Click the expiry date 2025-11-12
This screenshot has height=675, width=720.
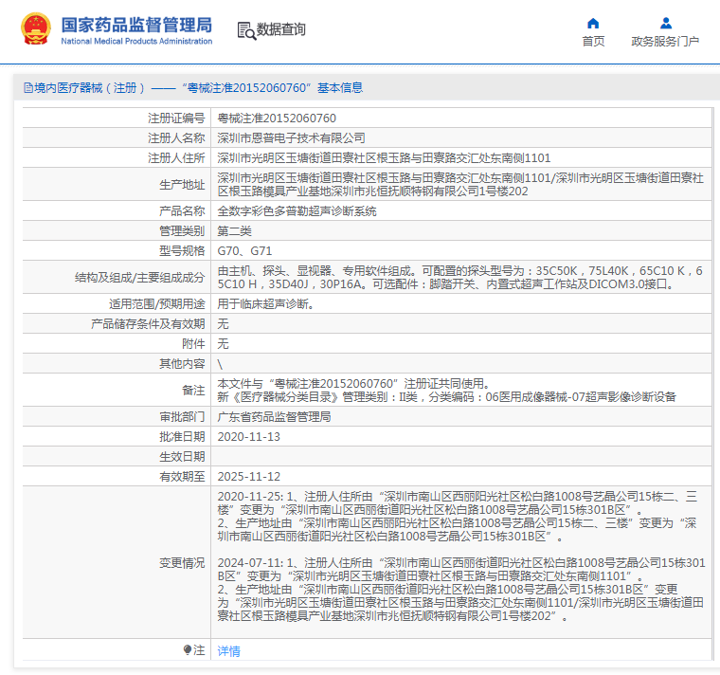point(248,477)
